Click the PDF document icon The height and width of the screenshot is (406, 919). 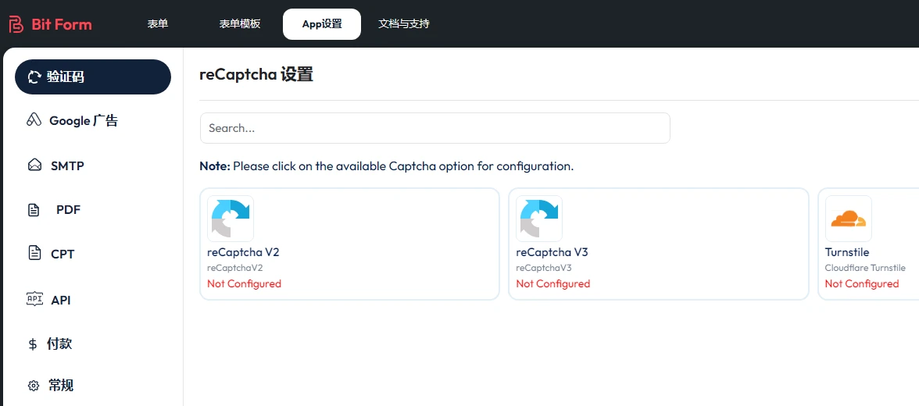click(34, 210)
